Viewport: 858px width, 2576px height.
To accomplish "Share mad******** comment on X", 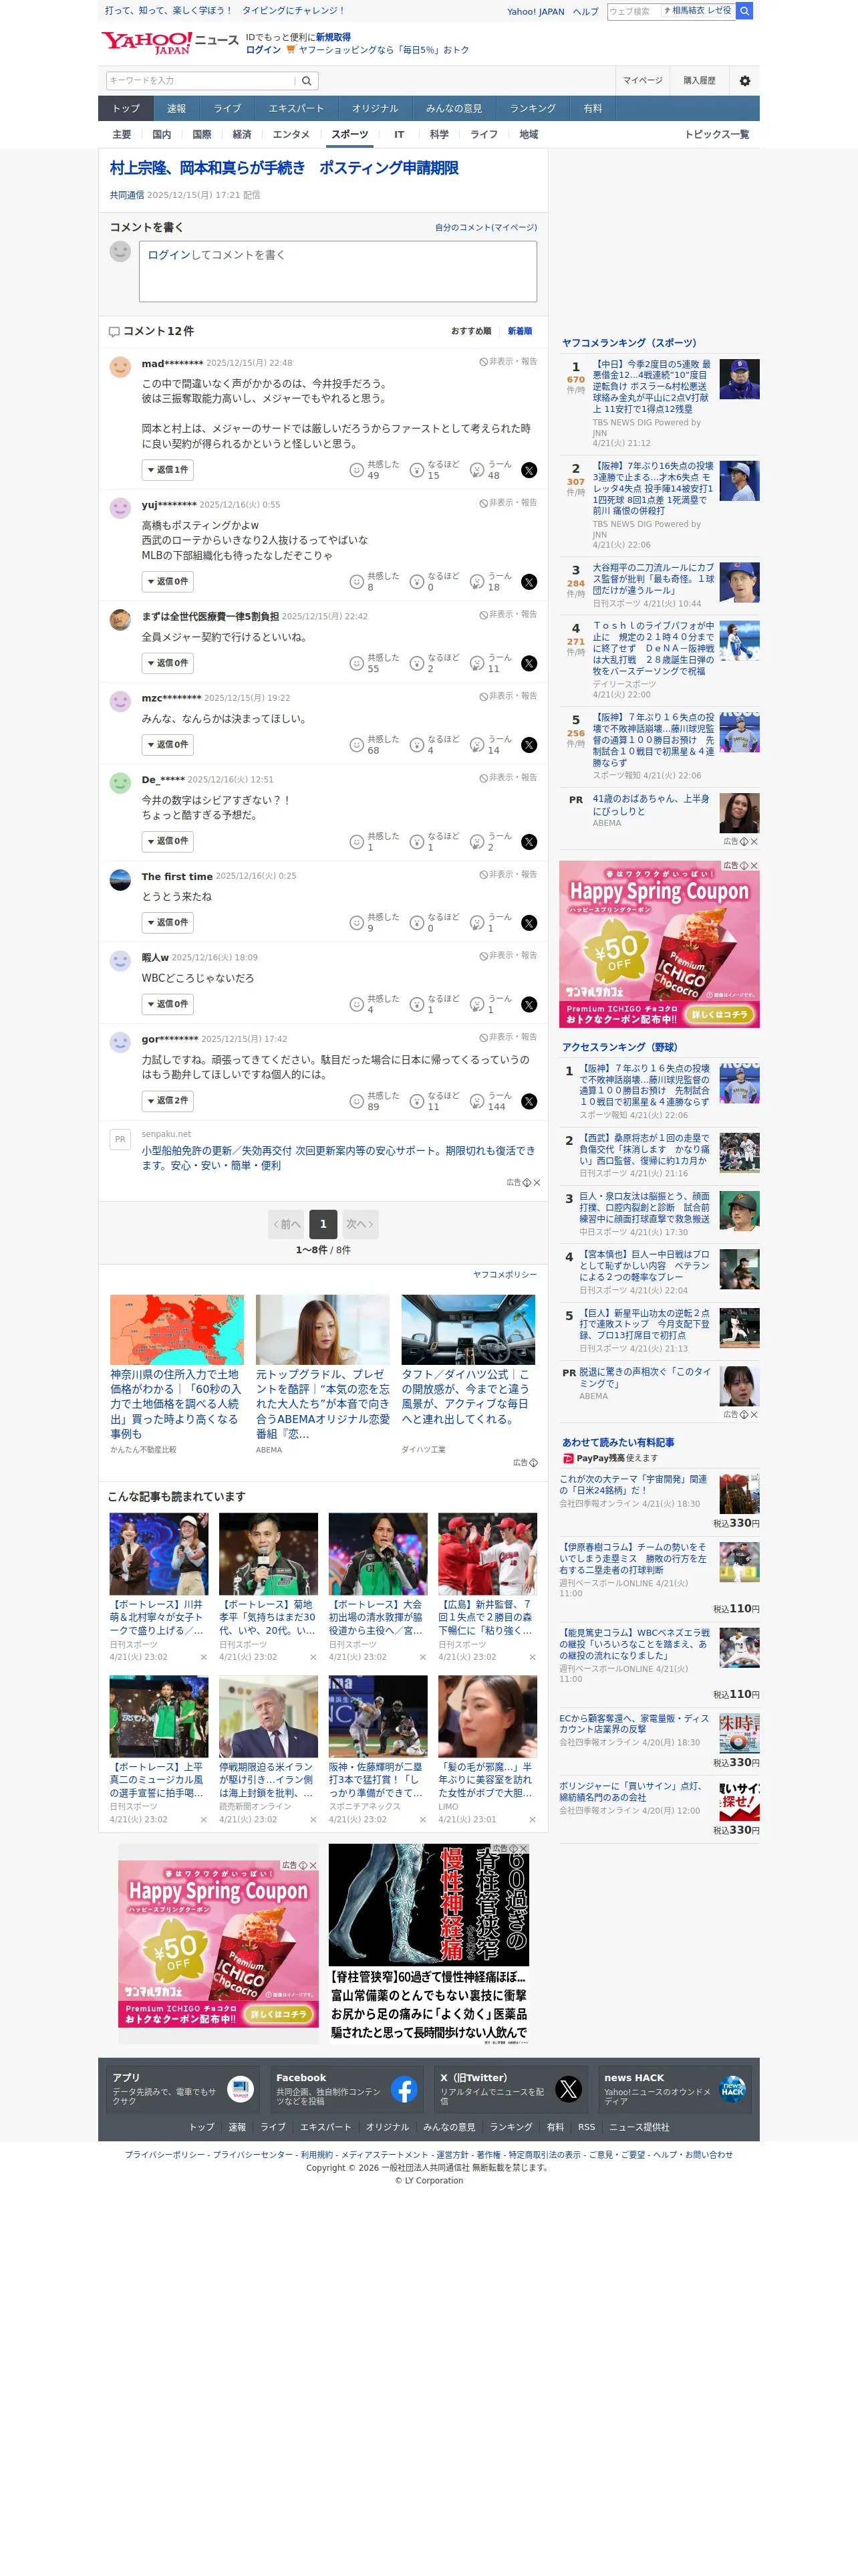I will click(x=529, y=470).
